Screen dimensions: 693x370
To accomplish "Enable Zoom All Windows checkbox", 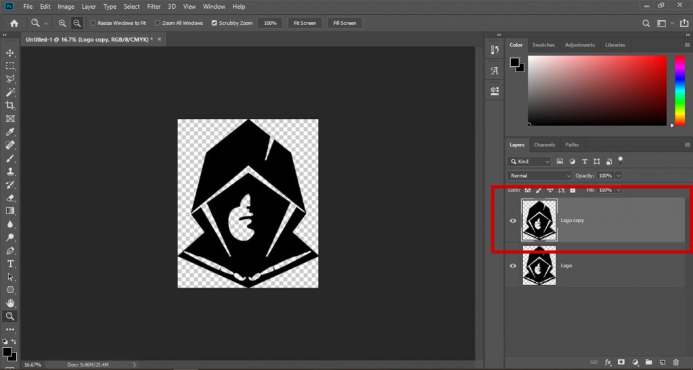I will [157, 23].
